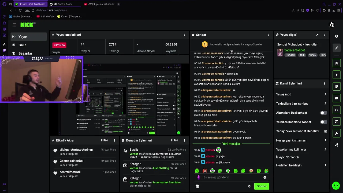
Task: Click Yeni mesajlar divider to jump
Action: (x=231, y=144)
